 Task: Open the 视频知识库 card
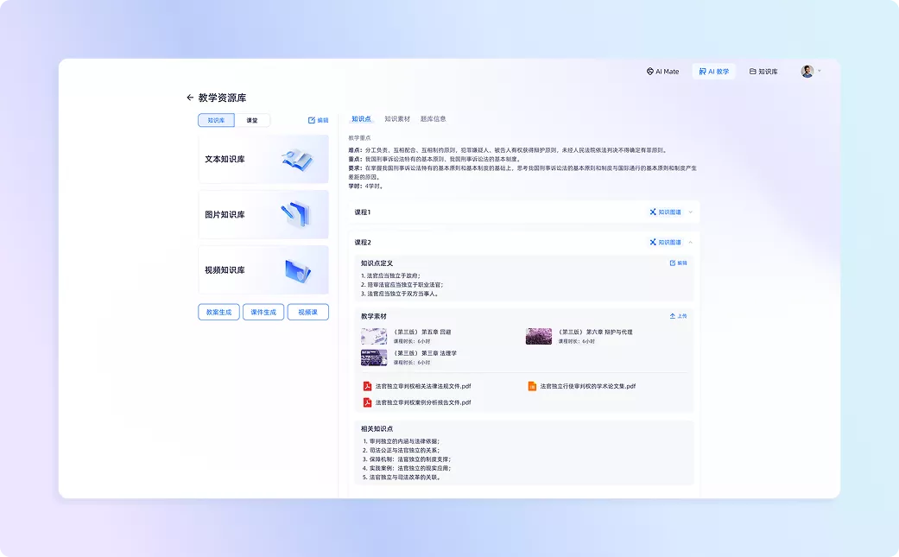tap(263, 270)
